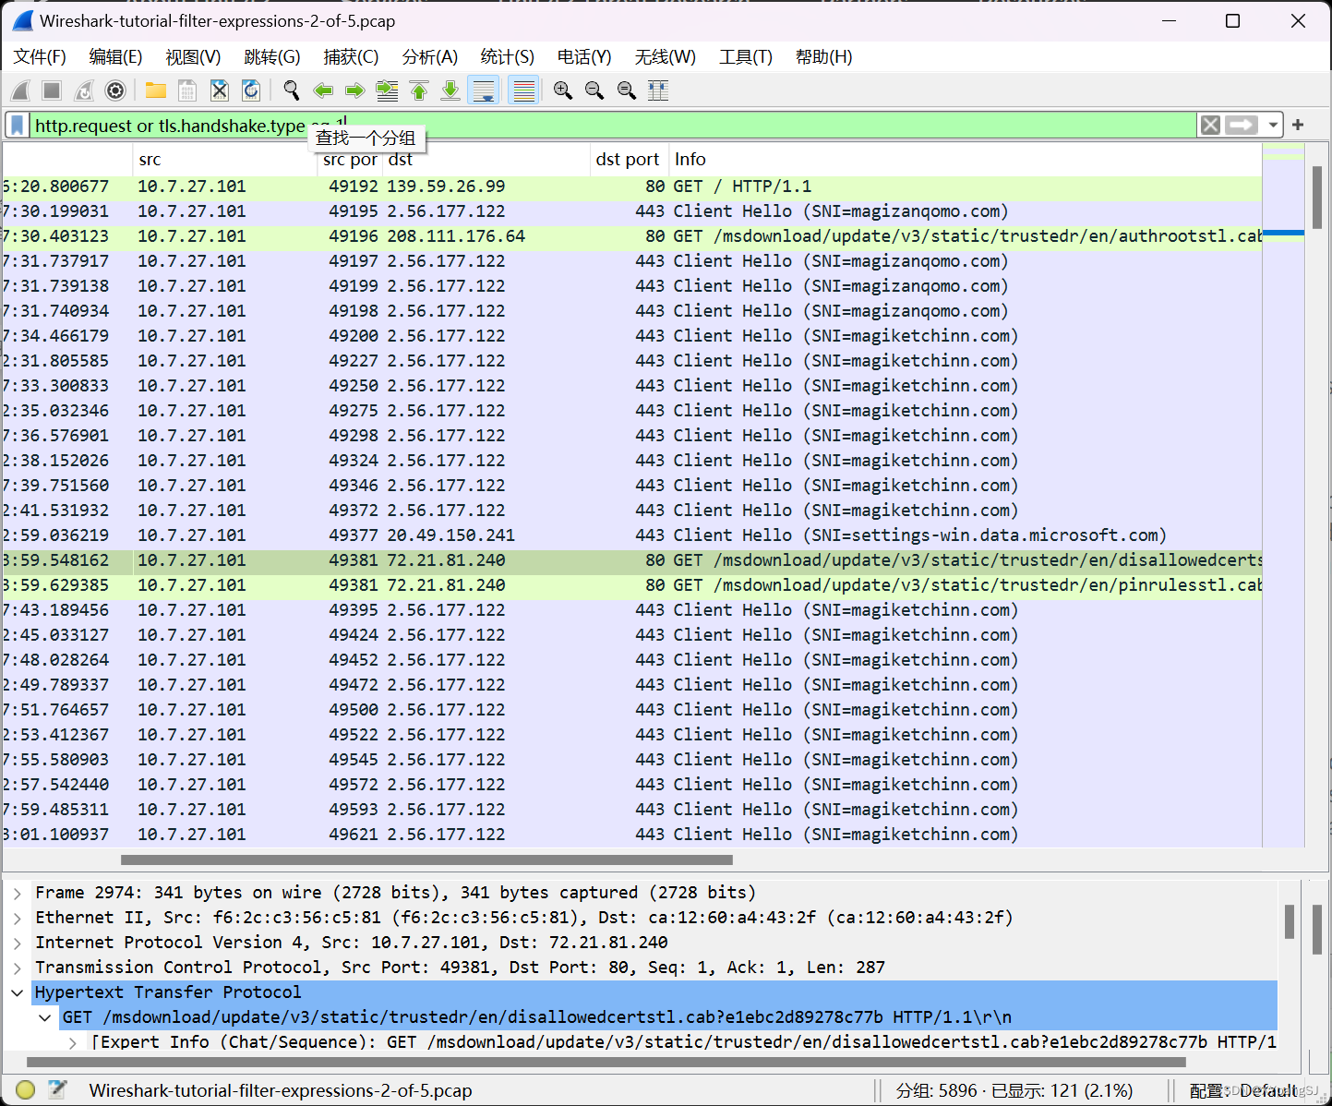The image size is (1332, 1106).
Task: Select the packet from source port 49192
Action: [632, 186]
